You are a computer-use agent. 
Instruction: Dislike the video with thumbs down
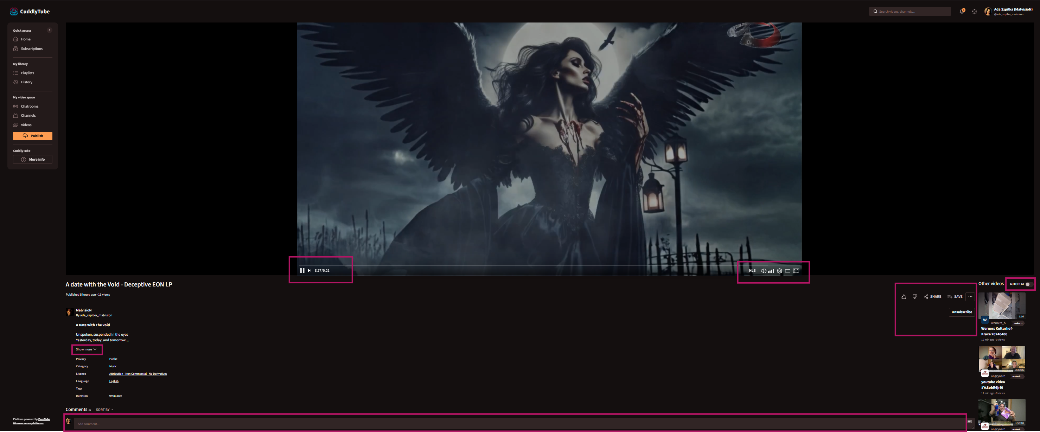pos(914,297)
